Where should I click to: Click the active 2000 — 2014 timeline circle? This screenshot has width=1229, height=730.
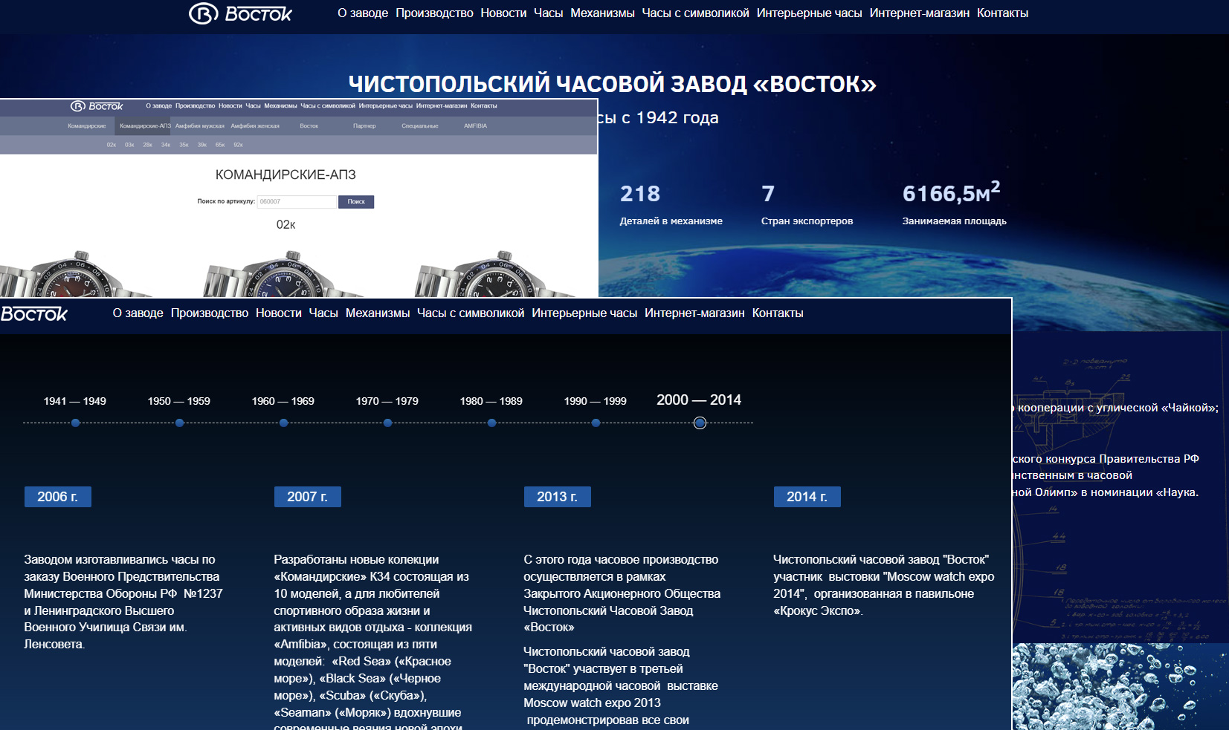(700, 423)
